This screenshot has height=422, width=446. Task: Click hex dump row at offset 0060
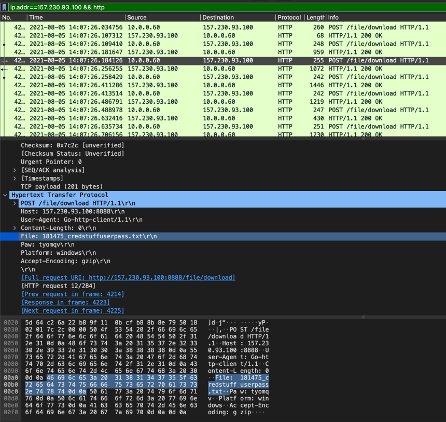[x=136, y=350]
